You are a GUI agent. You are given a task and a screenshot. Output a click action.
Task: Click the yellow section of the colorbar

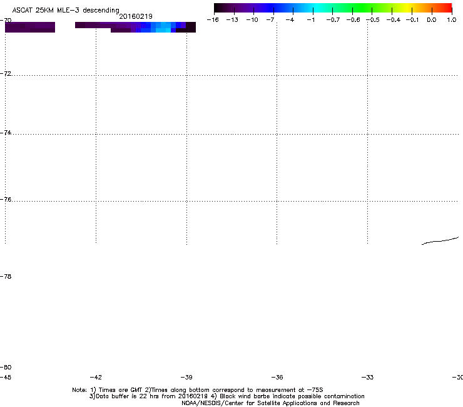(x=409, y=8)
